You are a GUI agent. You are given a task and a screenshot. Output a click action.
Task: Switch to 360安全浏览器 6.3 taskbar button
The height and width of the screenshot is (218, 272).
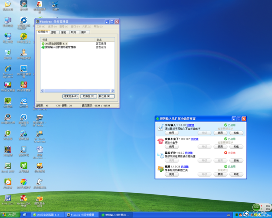[x=48, y=215]
